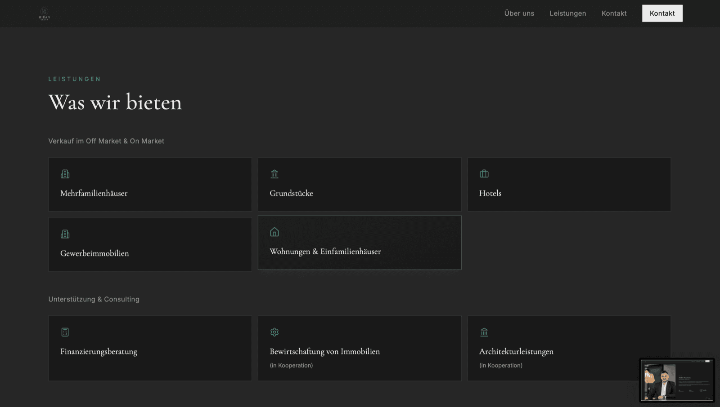Viewport: 720px width, 407px height.
Task: Click the suitcase icon above Hotels
Action: click(484, 174)
